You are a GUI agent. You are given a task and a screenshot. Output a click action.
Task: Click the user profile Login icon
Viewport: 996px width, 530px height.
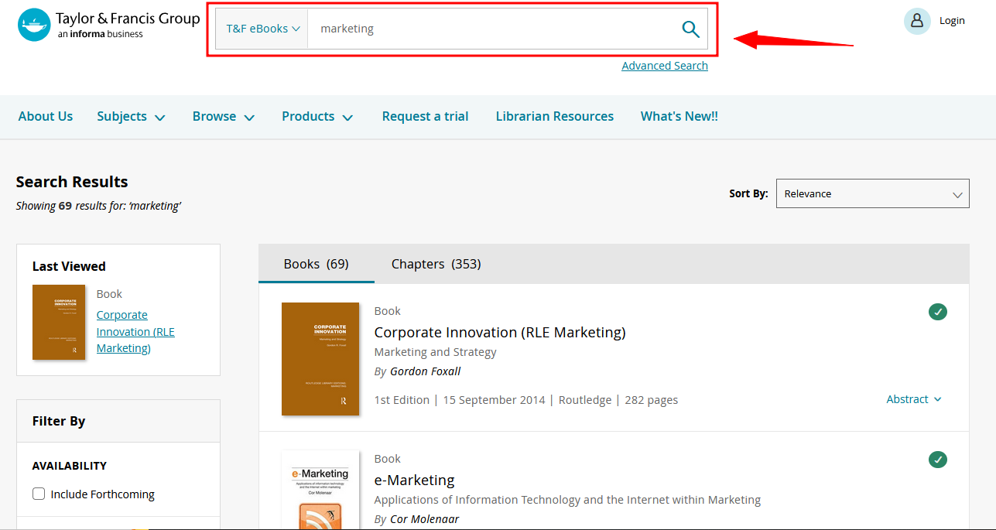(917, 21)
